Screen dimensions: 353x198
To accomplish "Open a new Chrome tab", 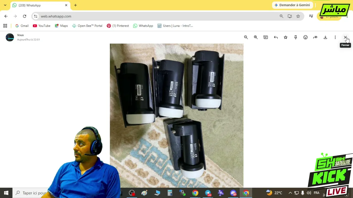I will (75, 5).
